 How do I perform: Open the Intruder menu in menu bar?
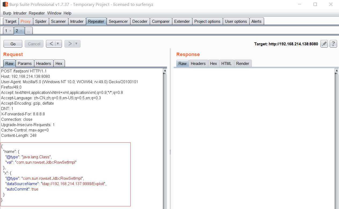pos(20,13)
